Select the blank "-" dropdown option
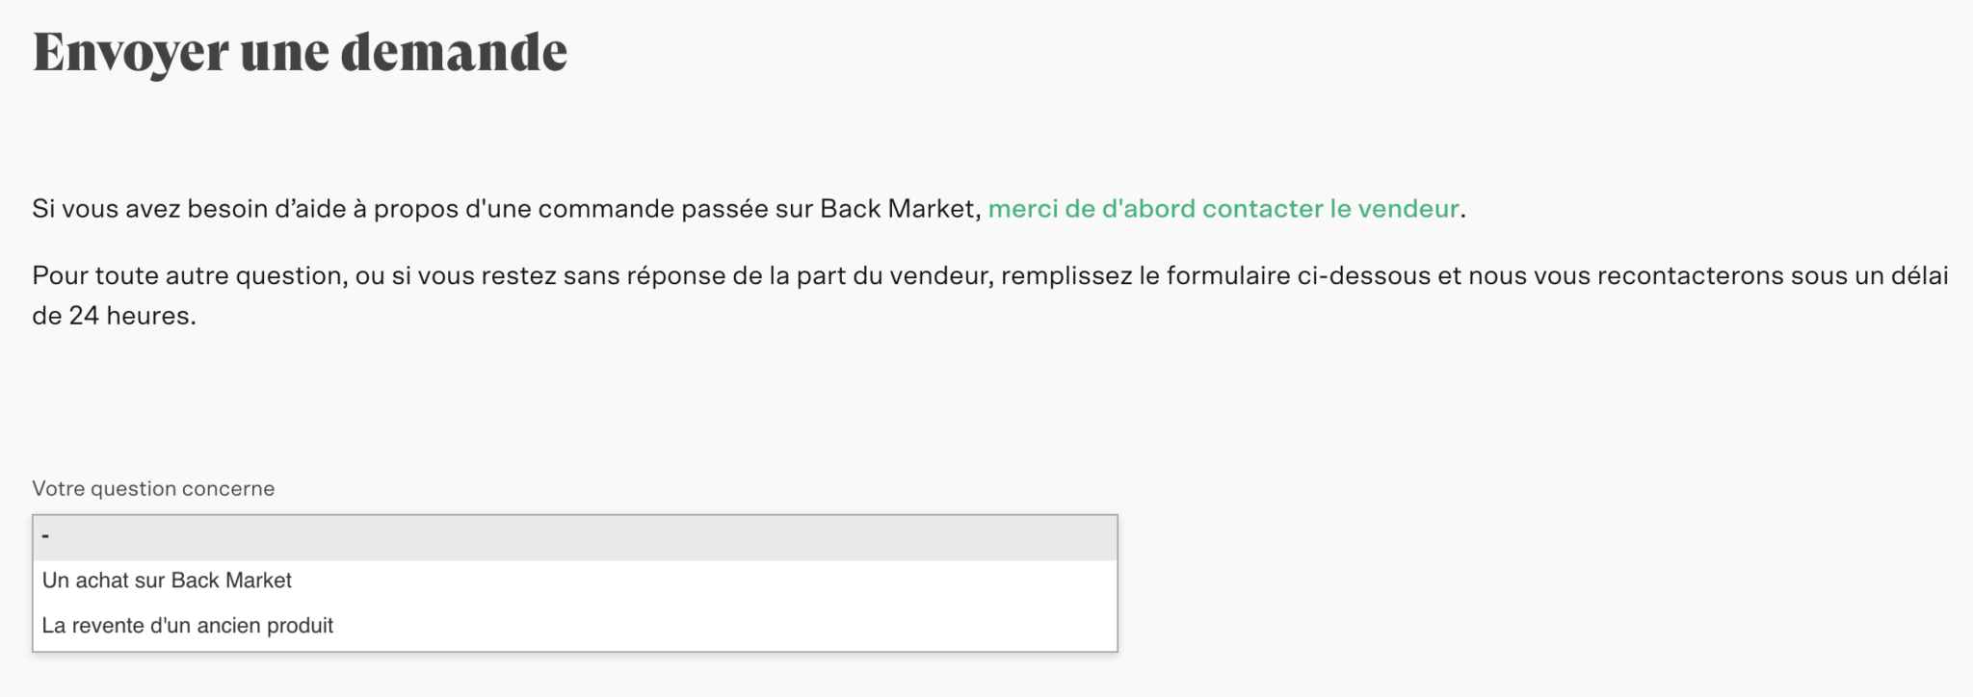The image size is (1973, 697). (574, 537)
